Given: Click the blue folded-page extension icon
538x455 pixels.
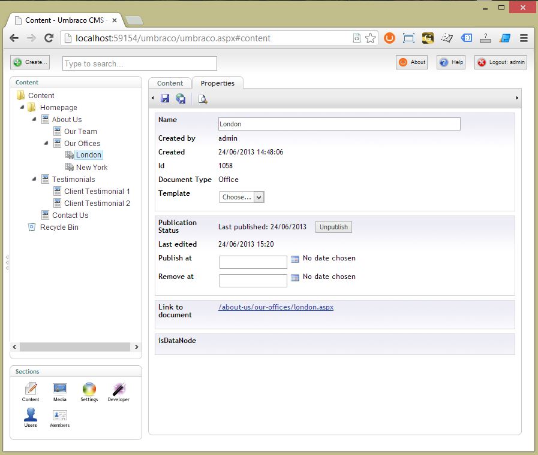Looking at the screenshot, I should point(505,38).
